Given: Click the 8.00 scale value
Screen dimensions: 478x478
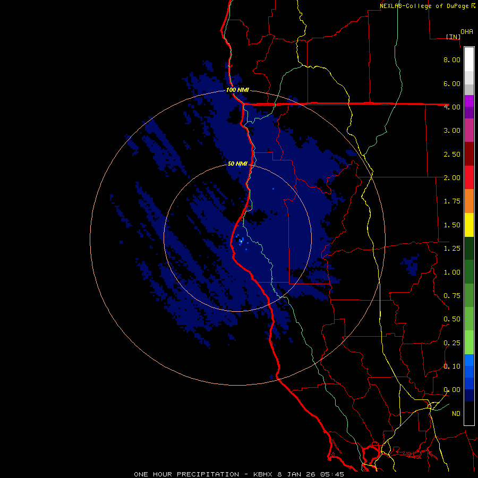Looking at the screenshot, I should 452,59.
